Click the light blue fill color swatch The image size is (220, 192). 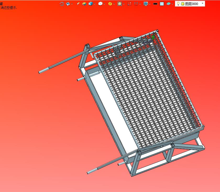pos(162,4)
